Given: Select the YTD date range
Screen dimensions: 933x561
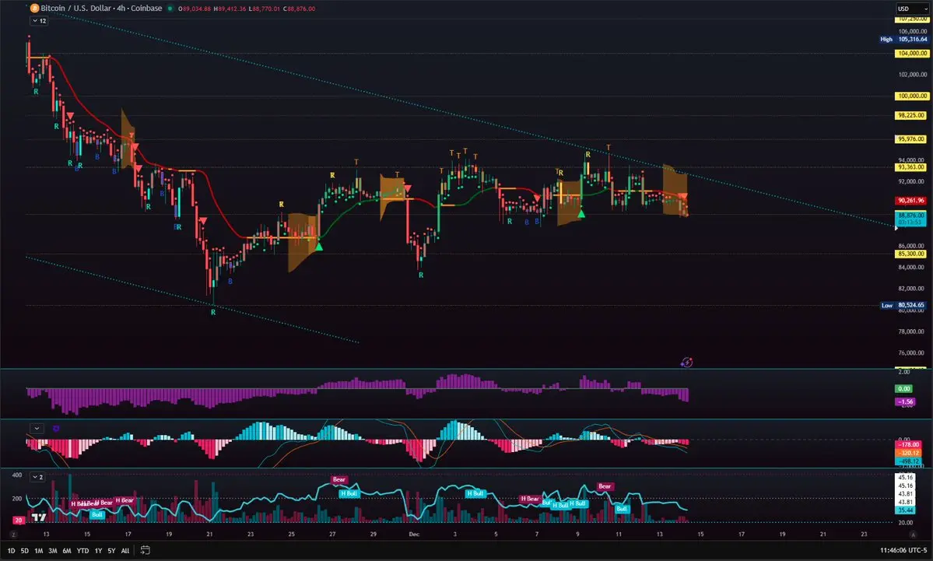Looking at the screenshot, I should click(x=82, y=551).
